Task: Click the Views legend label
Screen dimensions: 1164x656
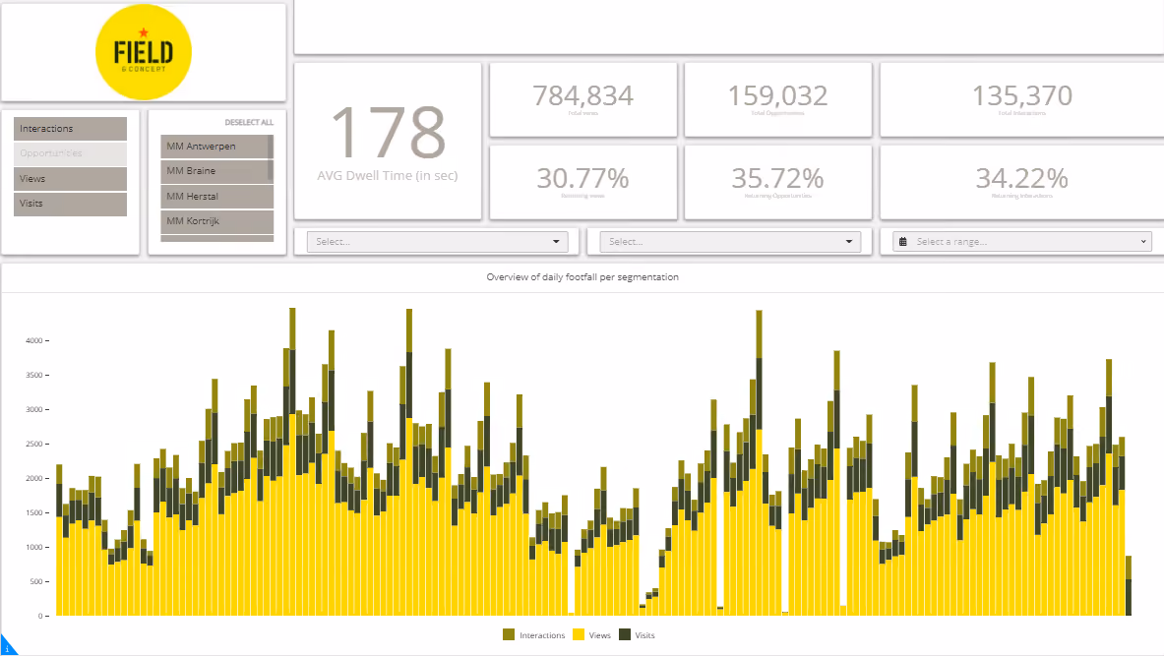Action: (x=600, y=635)
